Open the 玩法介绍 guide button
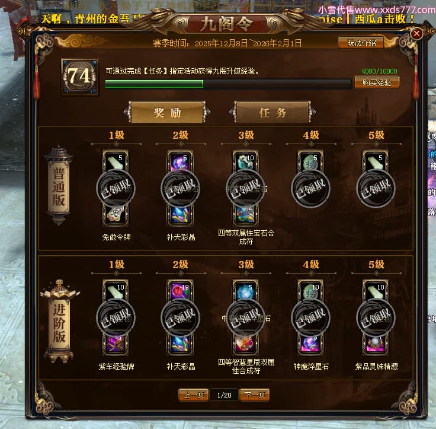436x429 pixels. [361, 43]
